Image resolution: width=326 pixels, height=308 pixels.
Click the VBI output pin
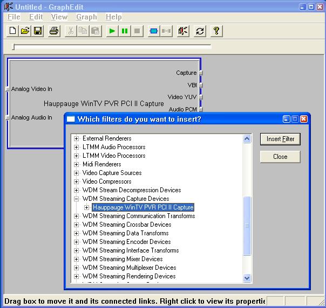201,85
